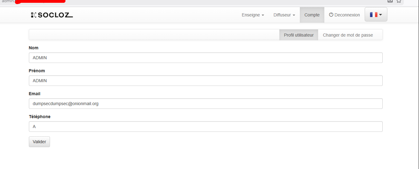The height and width of the screenshot is (169, 419).
Task: Click the Prénom field label
Action: click(x=37, y=71)
